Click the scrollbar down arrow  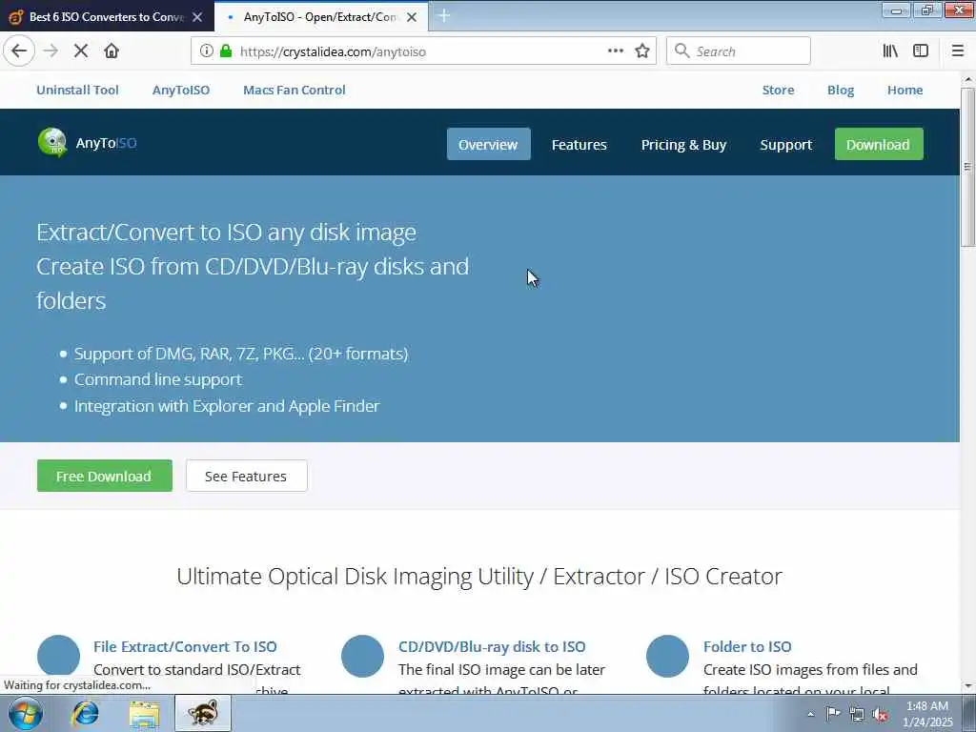coord(968,686)
